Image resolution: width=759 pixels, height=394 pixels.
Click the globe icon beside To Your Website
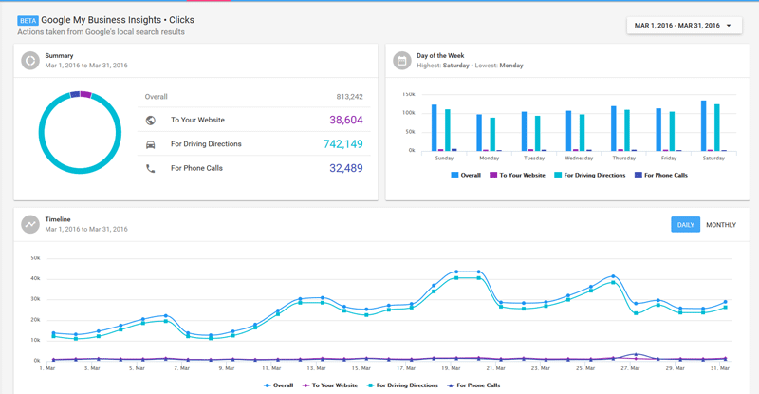(x=151, y=121)
